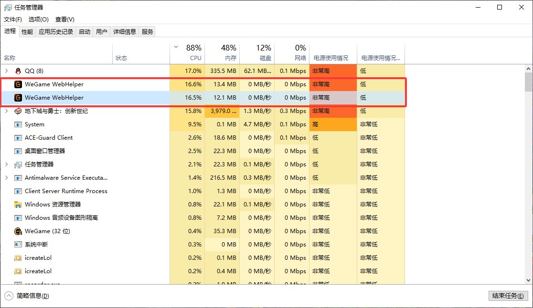Switch to the 详细信息 tab
533x308 pixels.
[x=124, y=31]
